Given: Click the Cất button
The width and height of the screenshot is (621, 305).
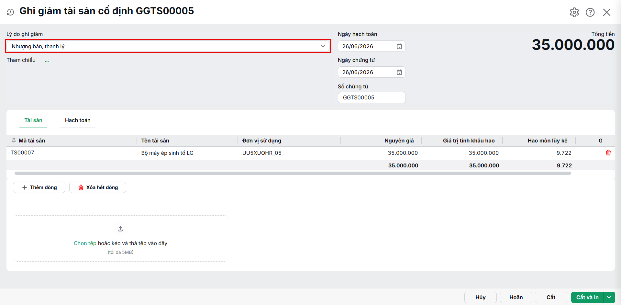Looking at the screenshot, I should (x=551, y=297).
